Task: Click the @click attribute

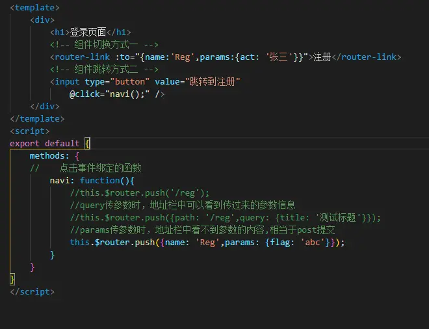Action: click(84, 94)
